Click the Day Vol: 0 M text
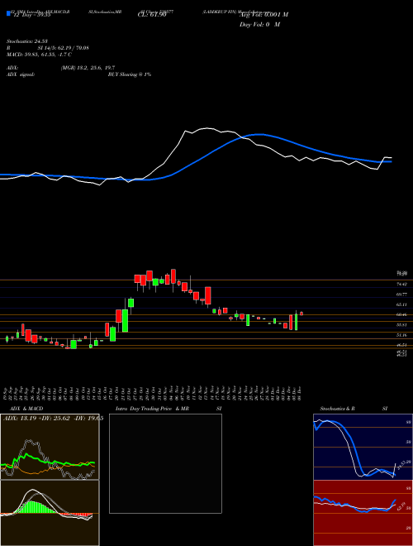This screenshot has width=413, height=546. pyautogui.click(x=259, y=24)
